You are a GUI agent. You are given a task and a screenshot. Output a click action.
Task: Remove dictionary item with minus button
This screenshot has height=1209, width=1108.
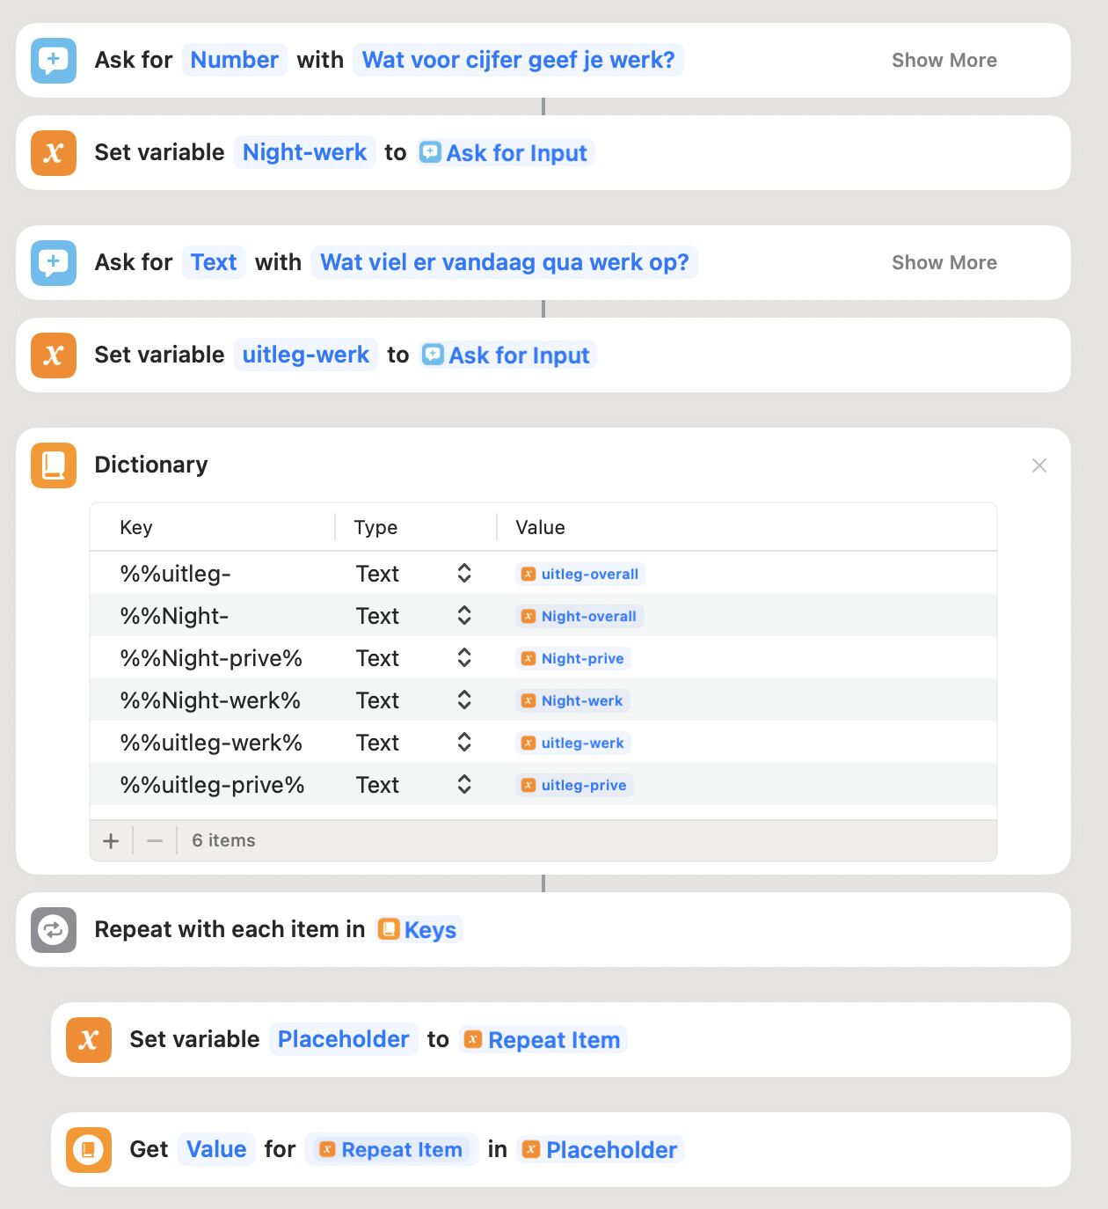(155, 841)
